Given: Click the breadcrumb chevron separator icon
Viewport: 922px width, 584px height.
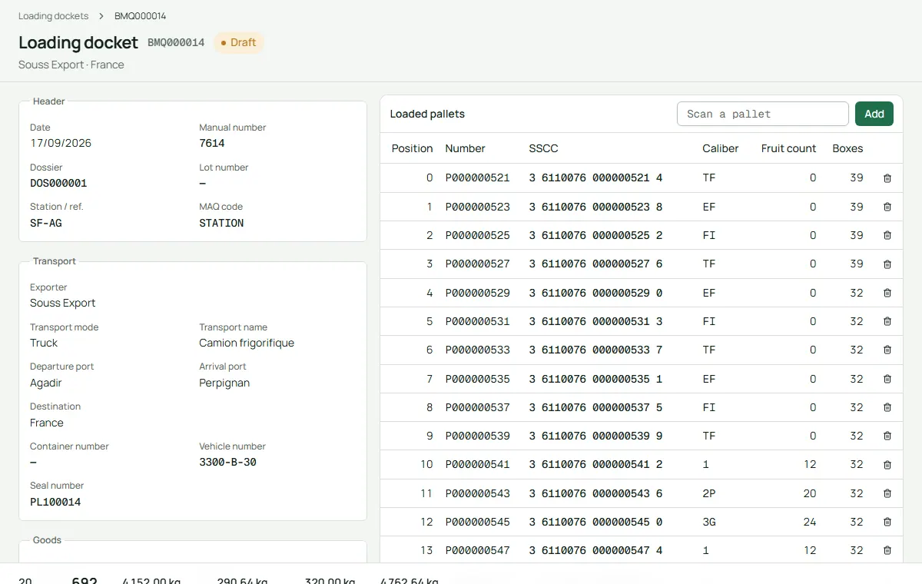Looking at the screenshot, I should pos(101,16).
